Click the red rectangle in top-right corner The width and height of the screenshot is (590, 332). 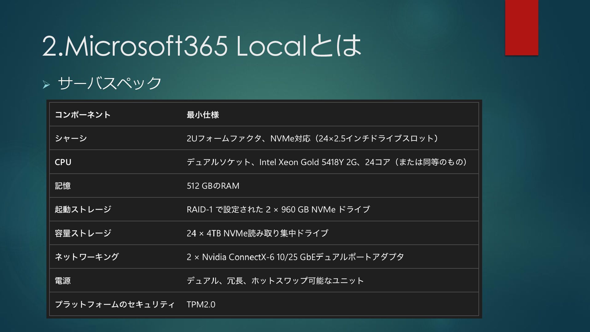[521, 28]
